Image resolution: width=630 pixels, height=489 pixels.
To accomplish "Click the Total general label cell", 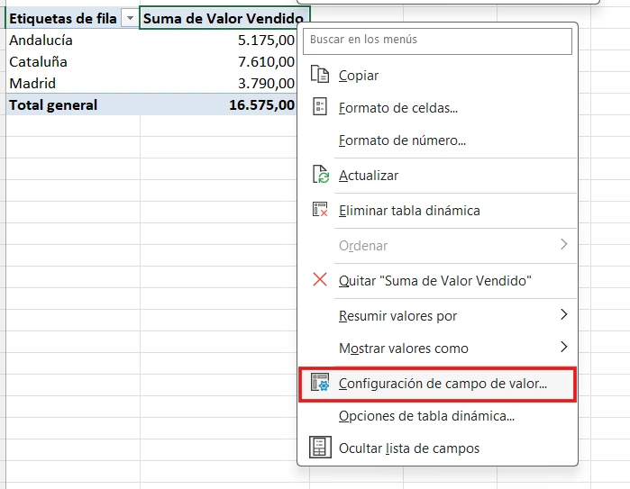I will point(73,104).
